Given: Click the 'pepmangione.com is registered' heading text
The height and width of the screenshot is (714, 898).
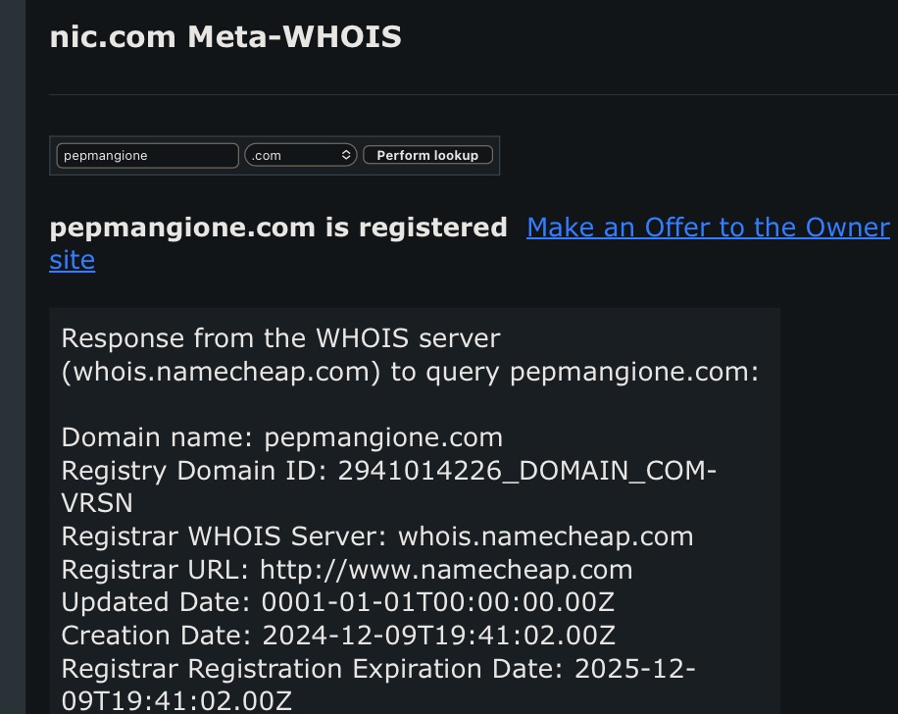Looking at the screenshot, I should pyautogui.click(x=278, y=228).
